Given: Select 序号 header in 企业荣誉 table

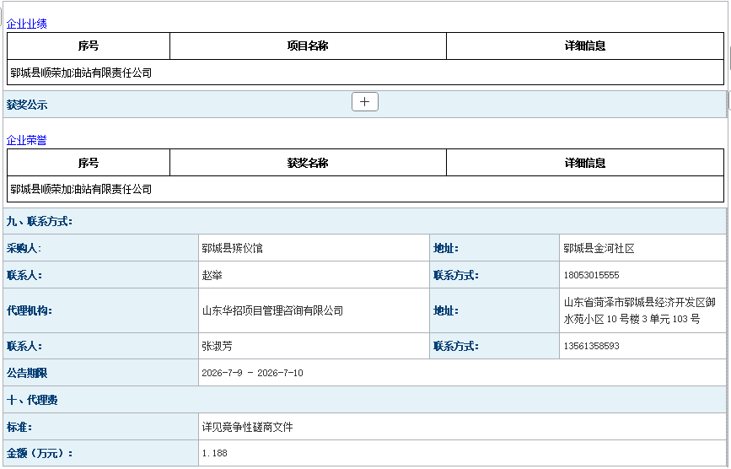Looking at the screenshot, I should coord(89,163).
